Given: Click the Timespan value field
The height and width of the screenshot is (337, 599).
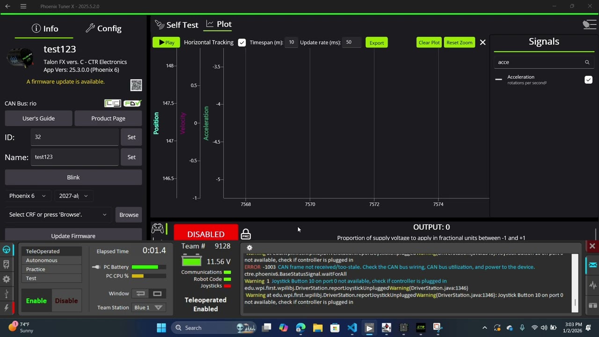Looking at the screenshot, I should [292, 43].
